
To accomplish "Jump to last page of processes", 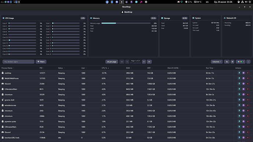I will click(149, 61).
